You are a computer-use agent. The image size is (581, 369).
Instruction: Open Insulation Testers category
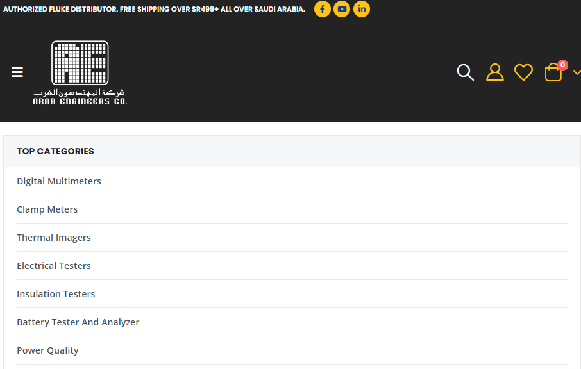pyautogui.click(x=56, y=294)
